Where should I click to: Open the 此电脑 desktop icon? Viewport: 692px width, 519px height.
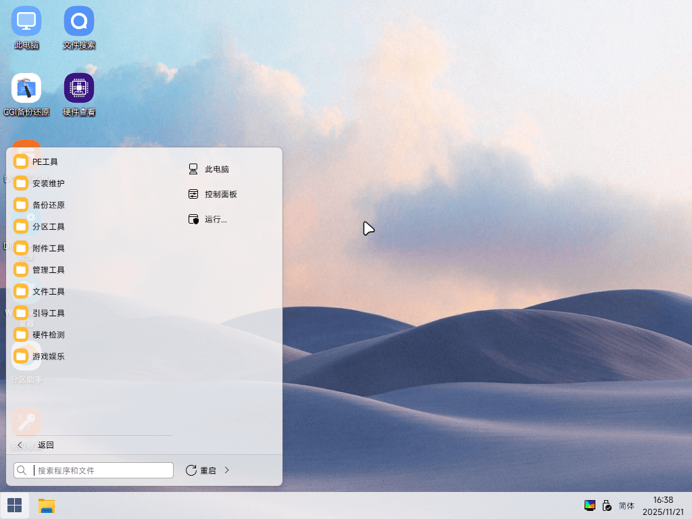[26, 27]
